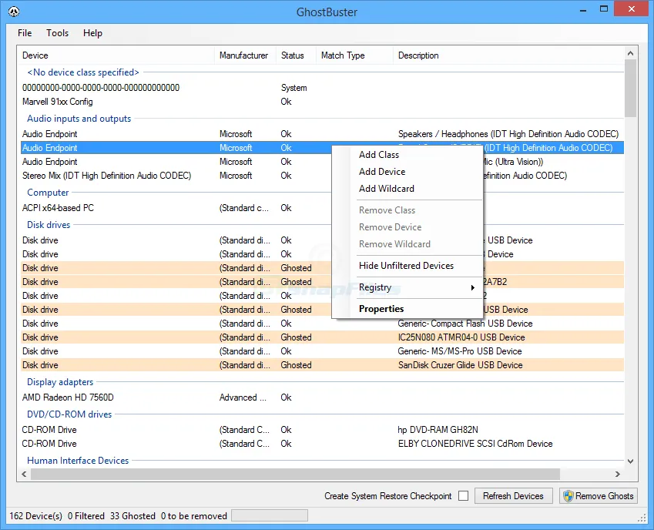The height and width of the screenshot is (530, 654).
Task: Select the <No device class specified> group header
Action: 83,72
